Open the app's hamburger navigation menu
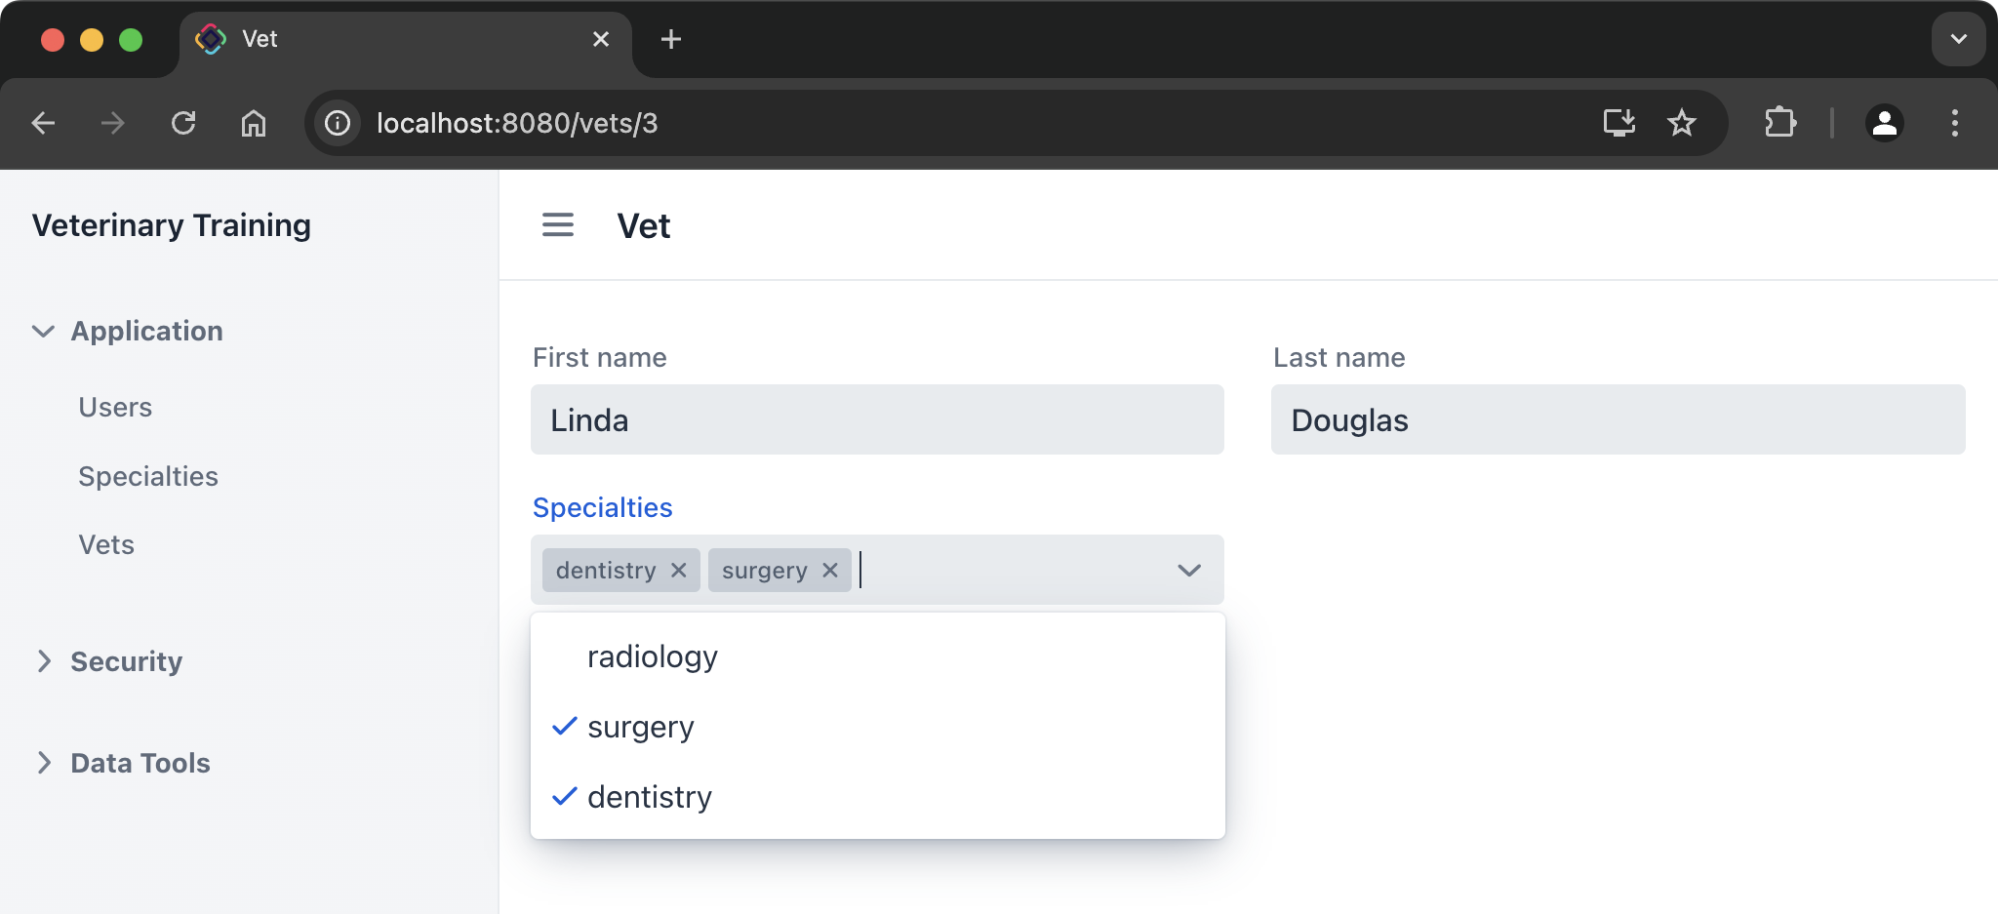1998x914 pixels. click(x=557, y=225)
